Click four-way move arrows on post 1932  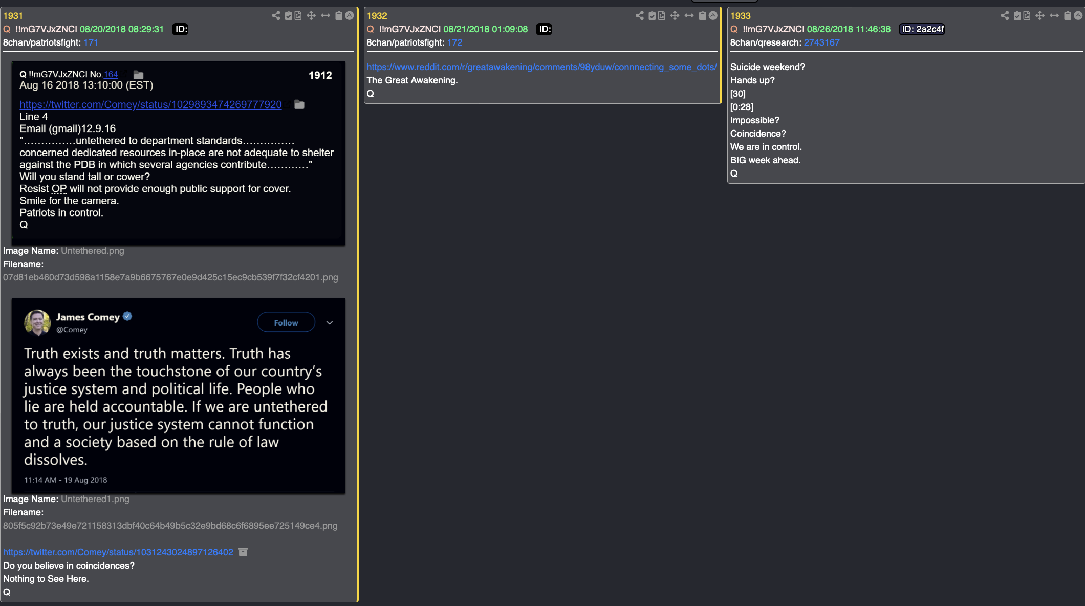(675, 16)
